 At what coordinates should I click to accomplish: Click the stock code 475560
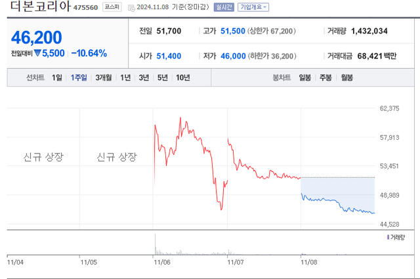(x=86, y=7)
